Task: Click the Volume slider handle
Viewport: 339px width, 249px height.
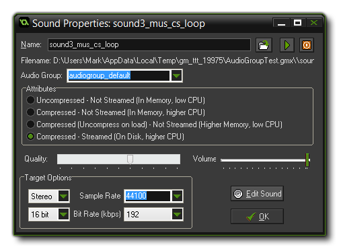Action: [x=307, y=160]
